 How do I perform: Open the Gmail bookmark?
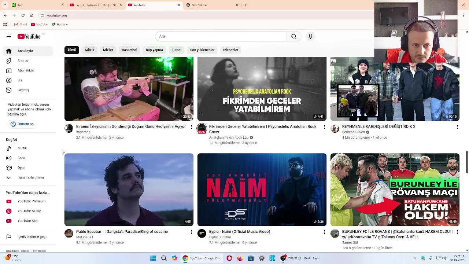tap(21, 24)
